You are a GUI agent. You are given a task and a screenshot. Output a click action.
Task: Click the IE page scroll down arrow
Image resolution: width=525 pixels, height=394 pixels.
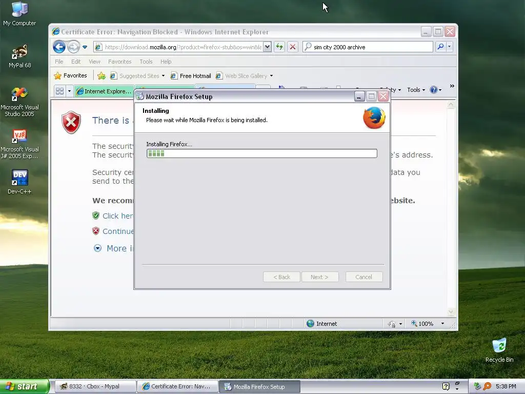(451, 312)
